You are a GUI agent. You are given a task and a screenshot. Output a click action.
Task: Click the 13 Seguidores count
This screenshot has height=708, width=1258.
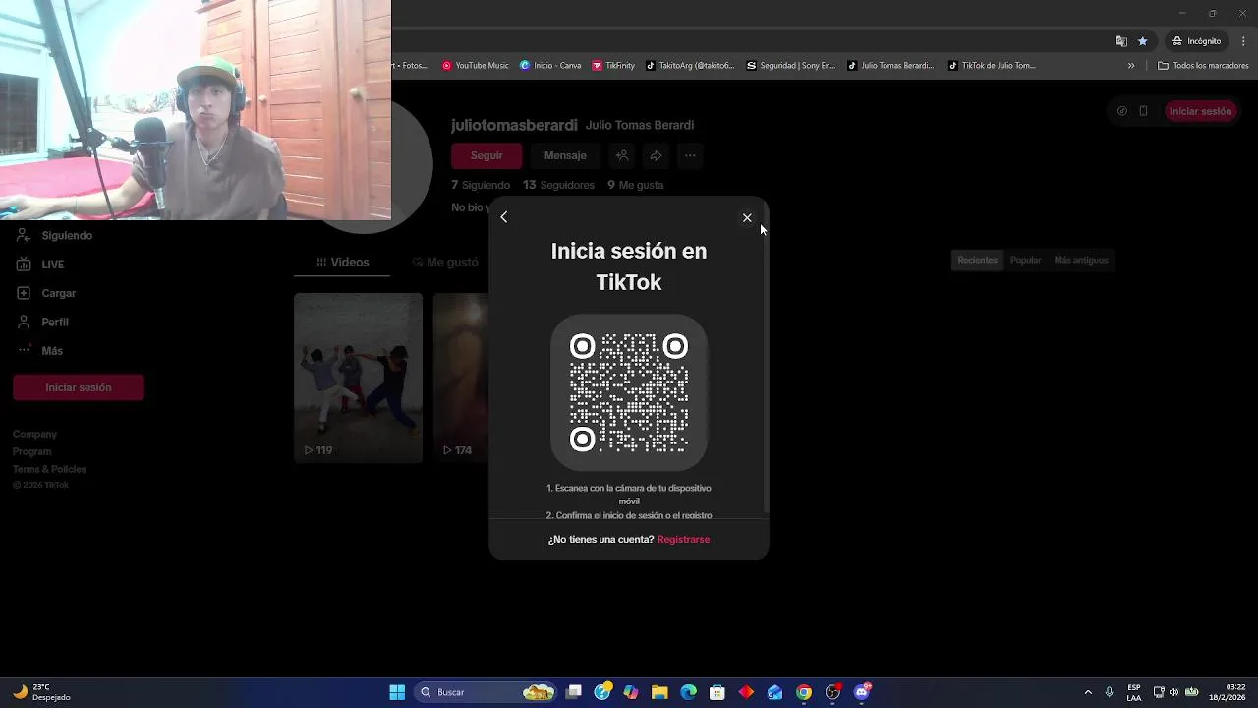coord(558,185)
